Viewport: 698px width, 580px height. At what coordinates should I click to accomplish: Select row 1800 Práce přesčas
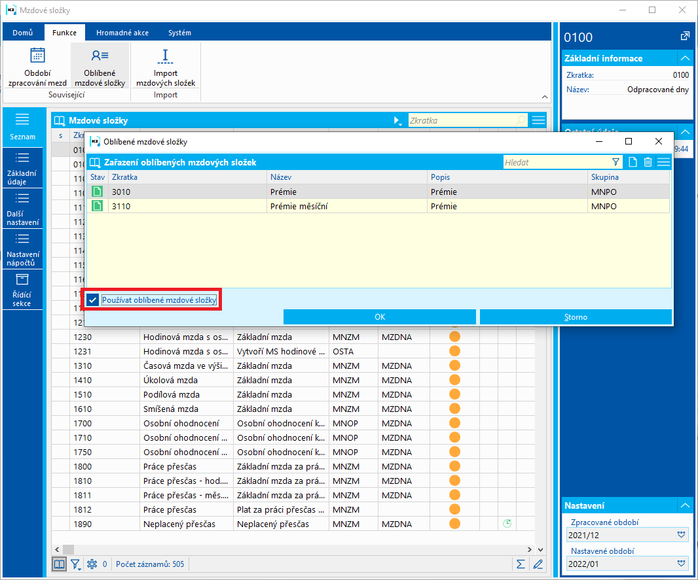(x=293, y=466)
